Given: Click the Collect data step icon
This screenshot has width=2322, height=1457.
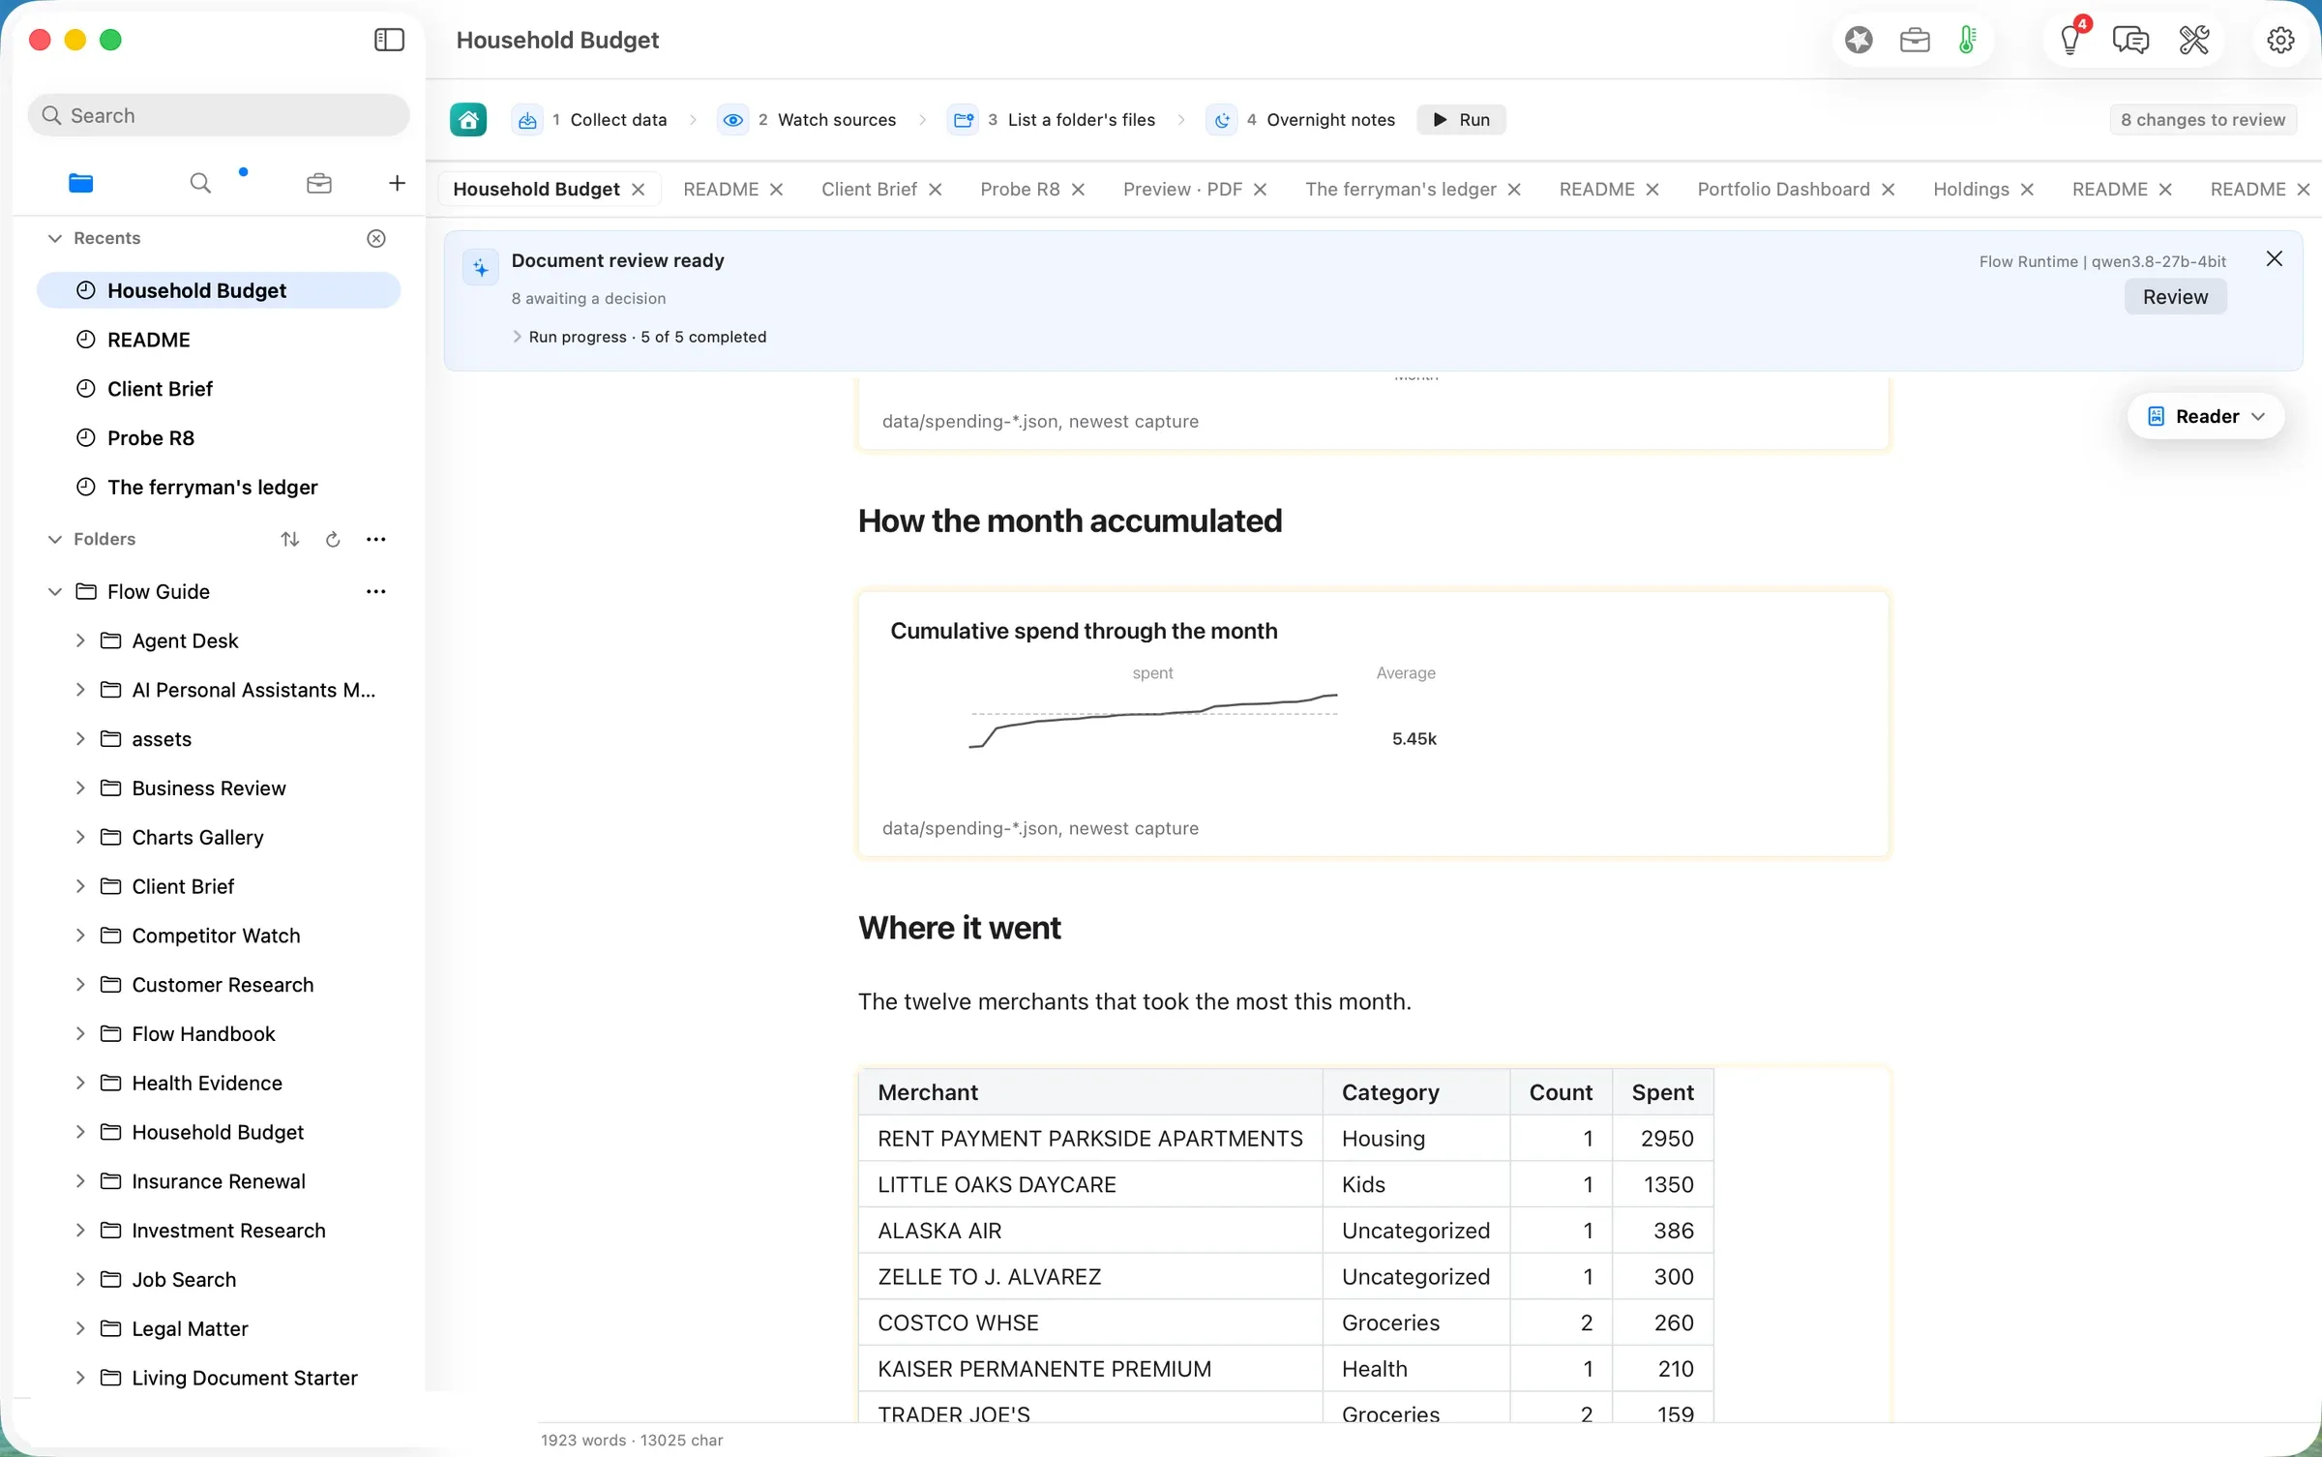Looking at the screenshot, I should [x=527, y=120].
